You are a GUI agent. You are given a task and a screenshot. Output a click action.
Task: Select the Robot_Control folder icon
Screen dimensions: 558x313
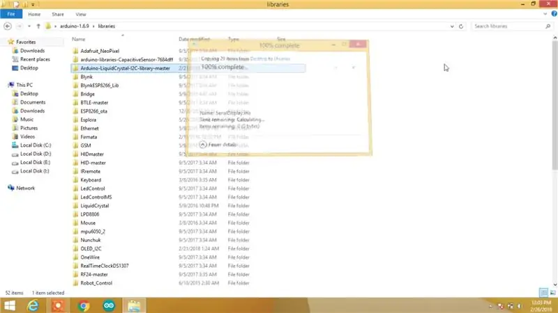pyautogui.click(x=75, y=283)
